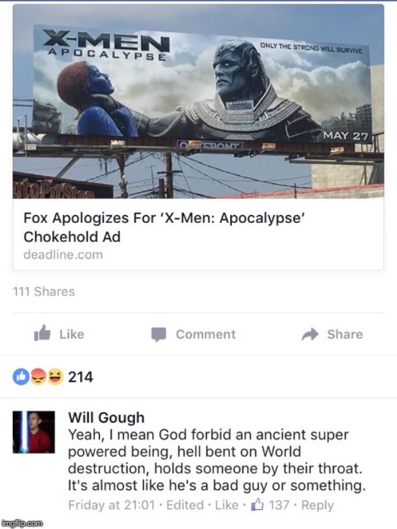Click thumbs-up icon next to 137
This screenshot has width=397, height=529.
257,505
